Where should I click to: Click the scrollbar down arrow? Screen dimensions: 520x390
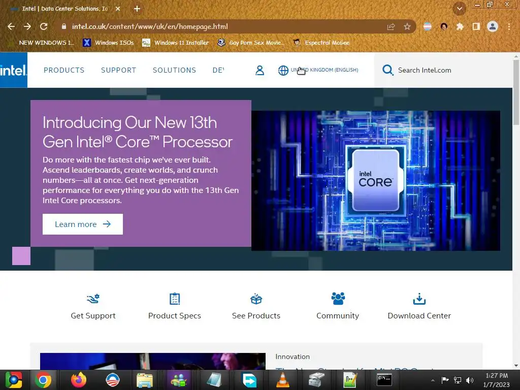click(516, 366)
